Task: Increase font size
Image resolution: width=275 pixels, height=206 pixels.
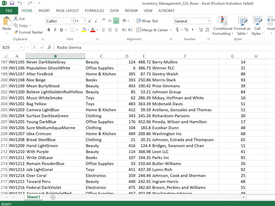Action: pyautogui.click(x=90, y=21)
